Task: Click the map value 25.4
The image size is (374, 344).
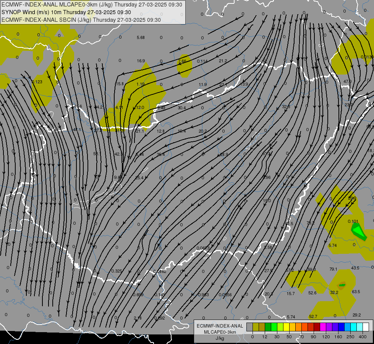Action: [139, 178]
